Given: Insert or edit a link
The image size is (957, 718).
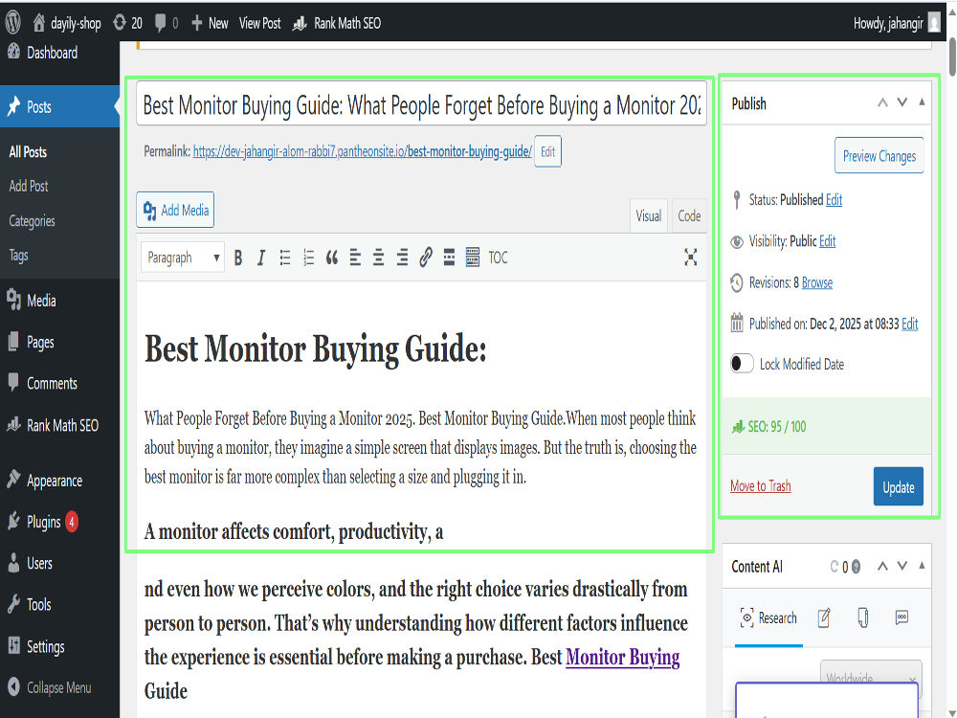Looking at the screenshot, I should coord(426,258).
